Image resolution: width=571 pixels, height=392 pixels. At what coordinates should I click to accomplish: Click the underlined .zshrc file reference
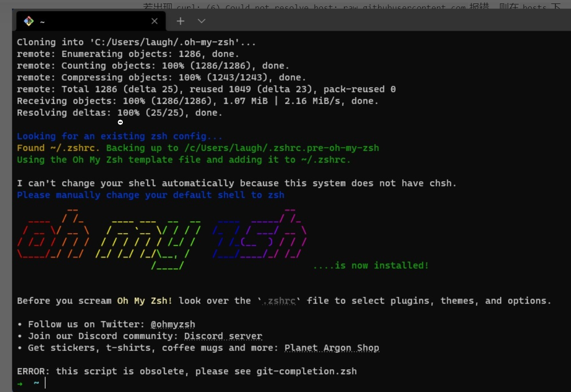279,301
